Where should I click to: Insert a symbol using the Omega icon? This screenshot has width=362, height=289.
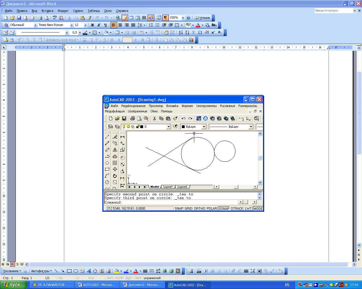click(x=200, y=32)
